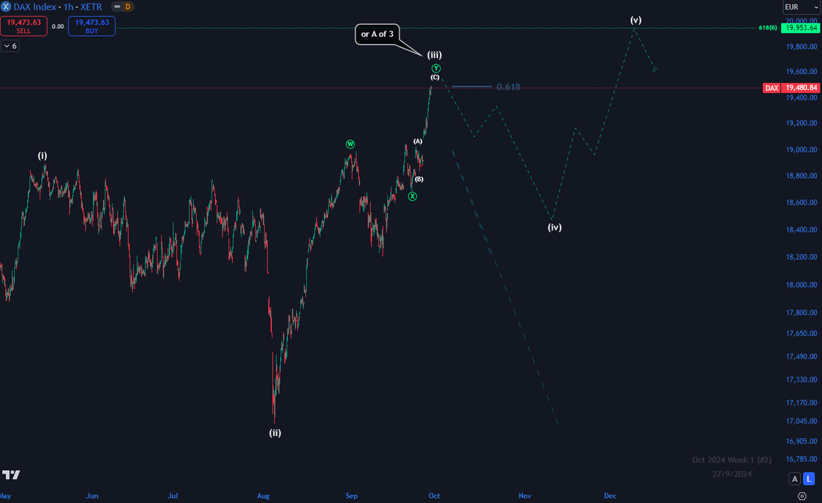The image size is (822, 503).
Task: Select the green circled W label
Action: (x=350, y=144)
